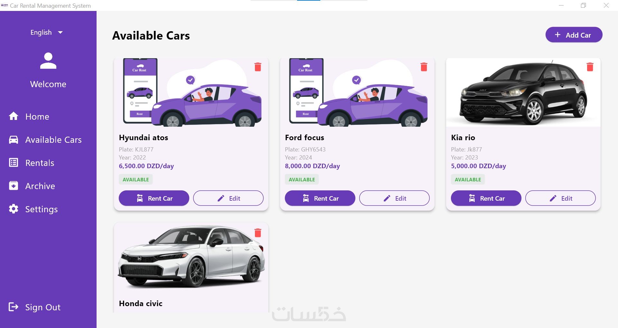Go to Available Cars in sidebar
This screenshot has width=618, height=328.
coord(53,140)
